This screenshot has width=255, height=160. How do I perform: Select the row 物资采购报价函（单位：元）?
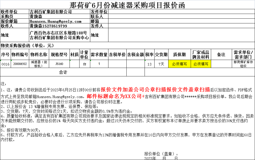click(x=127, y=46)
